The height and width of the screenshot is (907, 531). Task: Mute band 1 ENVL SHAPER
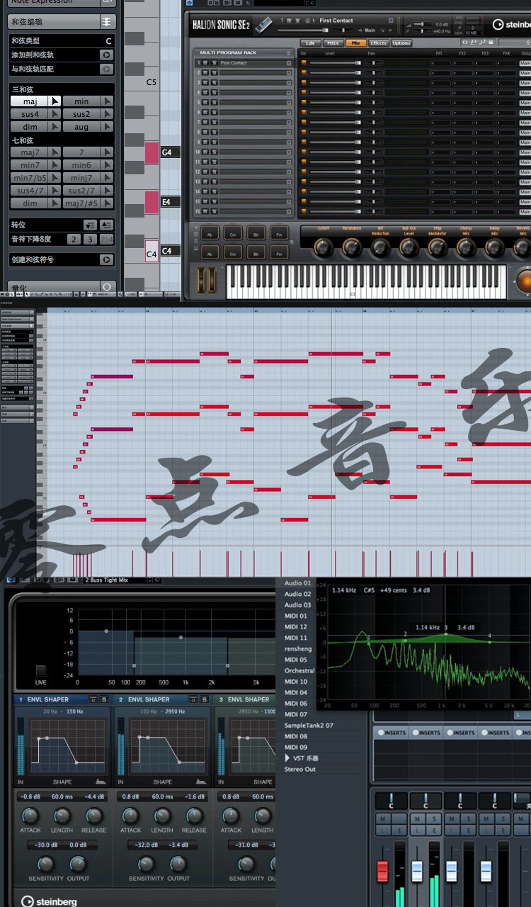pyautogui.click(x=94, y=699)
